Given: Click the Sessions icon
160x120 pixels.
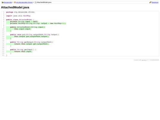Looking at the screenshot, I should click(150, 2).
